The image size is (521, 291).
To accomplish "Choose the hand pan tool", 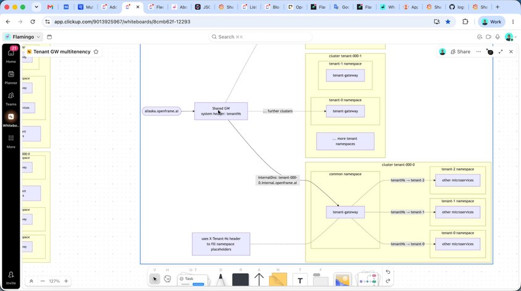I will tap(167, 279).
